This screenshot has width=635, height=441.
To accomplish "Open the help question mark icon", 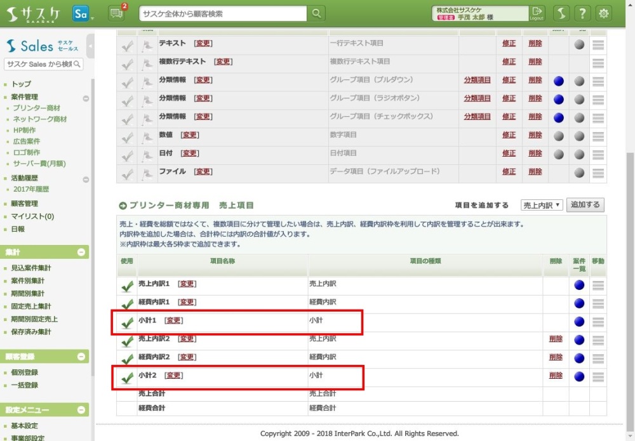I will (x=582, y=13).
